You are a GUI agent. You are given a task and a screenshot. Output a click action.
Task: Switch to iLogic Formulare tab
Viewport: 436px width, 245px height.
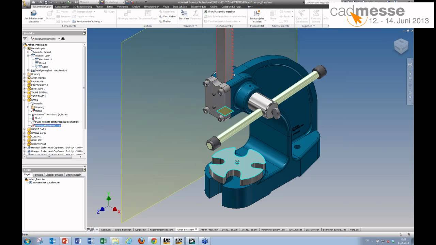(x=38, y=175)
